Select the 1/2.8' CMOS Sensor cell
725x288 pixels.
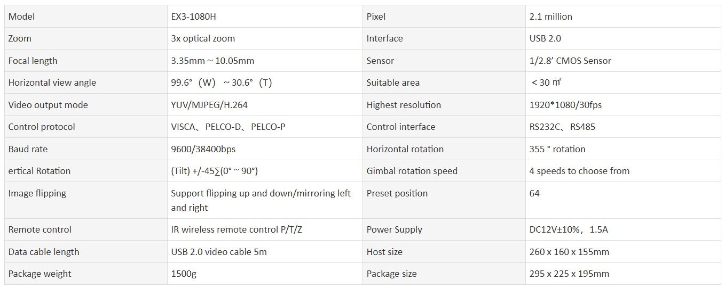(570, 61)
